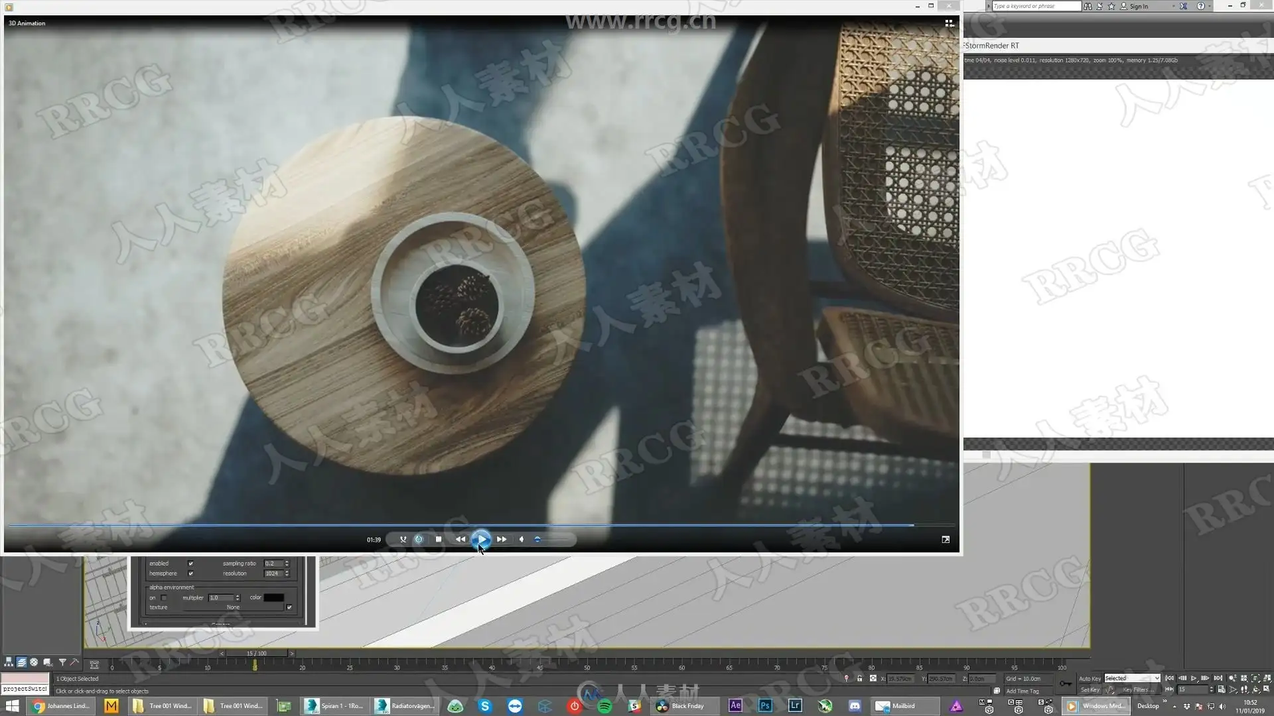Click the Maximize Viewport Toggle icon
This screenshot has width=1274, height=716.
[x=1267, y=690]
